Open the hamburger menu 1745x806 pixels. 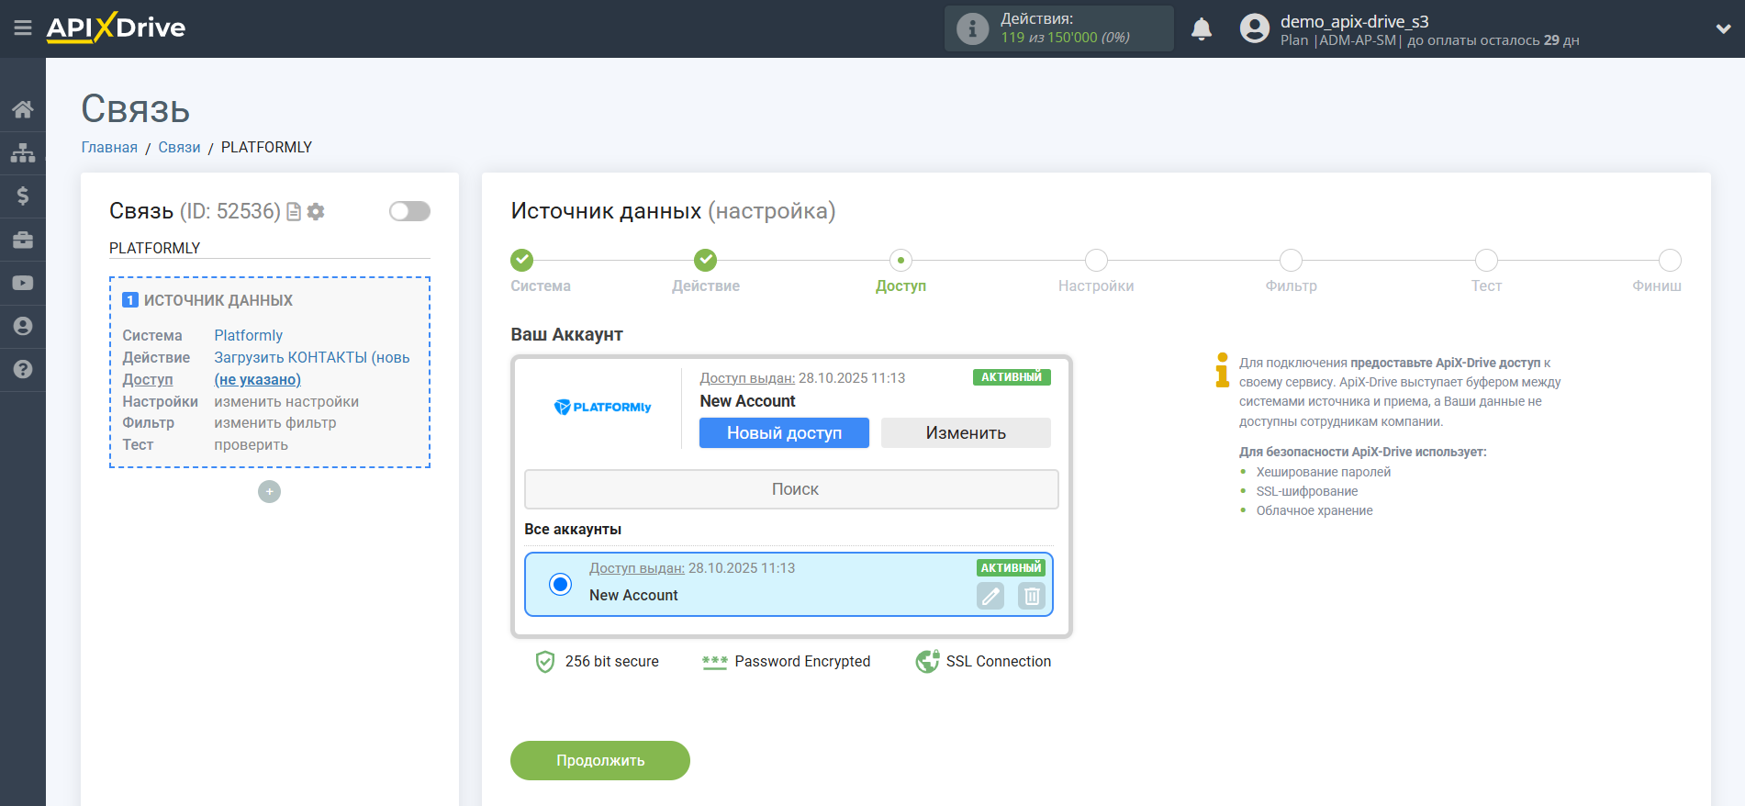click(23, 28)
